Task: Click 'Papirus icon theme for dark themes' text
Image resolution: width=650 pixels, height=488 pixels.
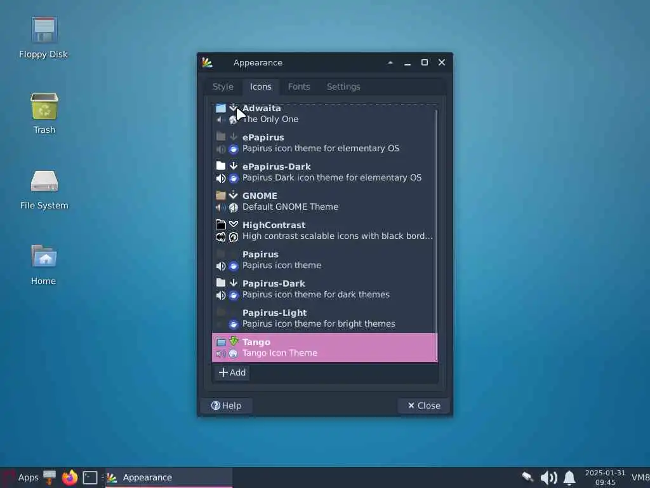Action: coord(316,295)
